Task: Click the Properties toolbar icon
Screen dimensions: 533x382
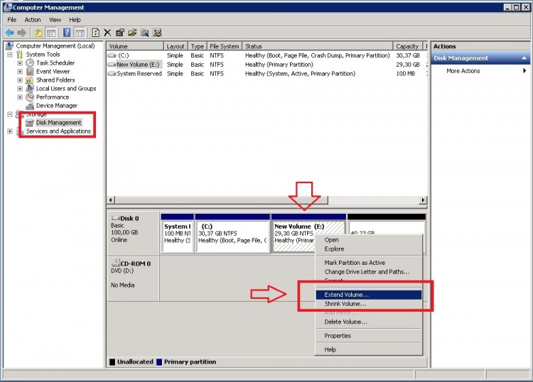Action: (x=119, y=33)
